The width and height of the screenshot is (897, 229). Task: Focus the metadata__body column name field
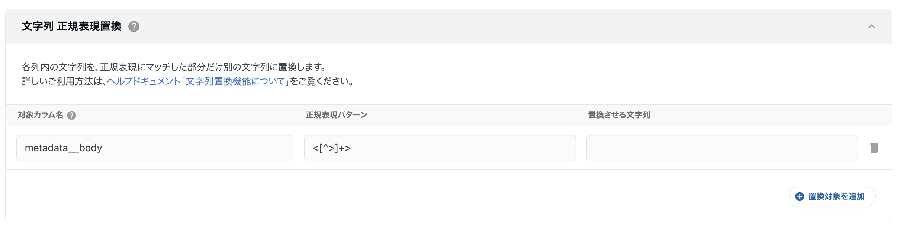[x=154, y=148]
